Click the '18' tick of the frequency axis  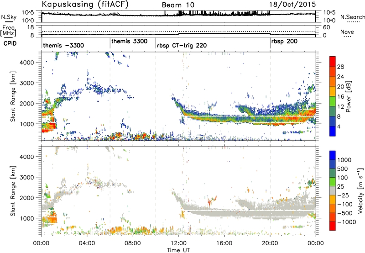click(x=31, y=27)
